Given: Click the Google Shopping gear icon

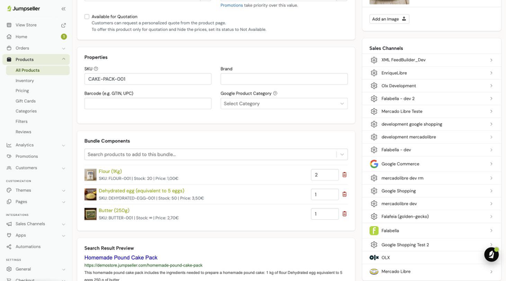Looking at the screenshot, I should (374, 191).
